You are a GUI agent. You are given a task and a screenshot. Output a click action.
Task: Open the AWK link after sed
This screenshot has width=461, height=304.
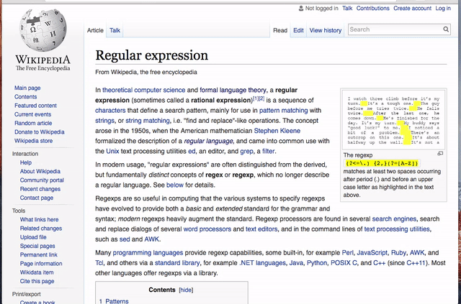pyautogui.click(x=152, y=239)
